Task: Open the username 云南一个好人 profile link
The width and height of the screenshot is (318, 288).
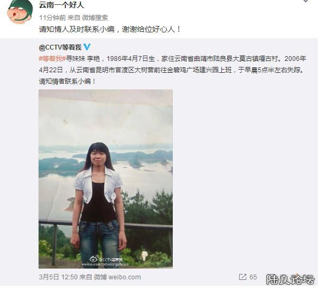Action: pos(62,5)
